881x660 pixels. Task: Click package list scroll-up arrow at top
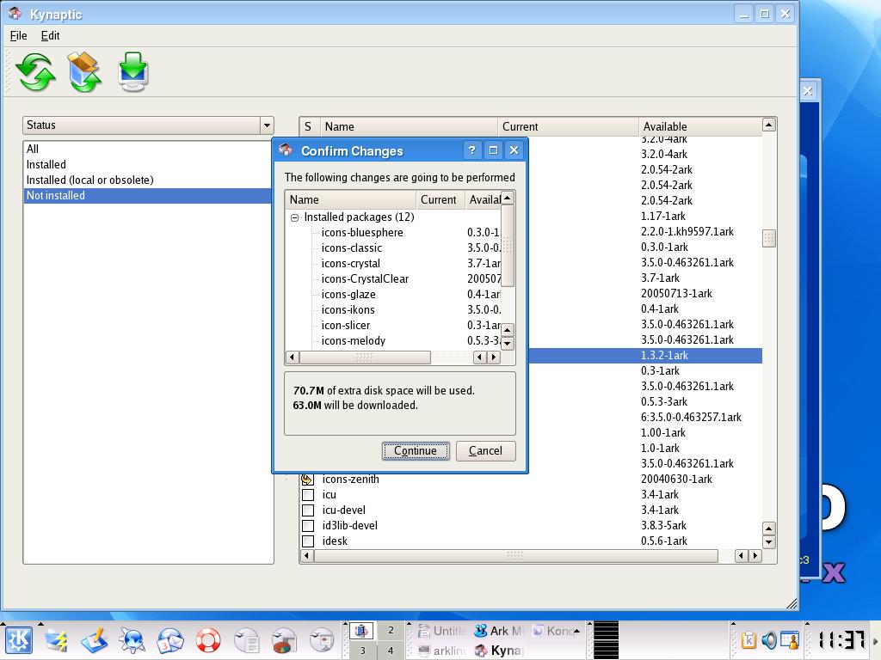coord(769,125)
